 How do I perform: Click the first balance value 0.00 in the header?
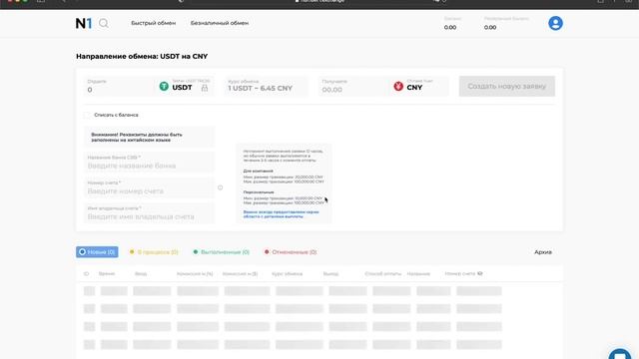click(450, 27)
